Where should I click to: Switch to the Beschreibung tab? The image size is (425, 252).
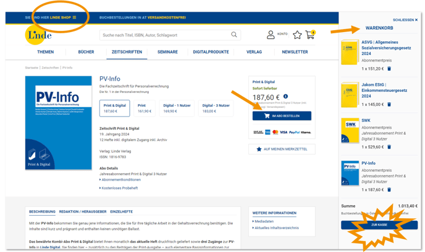[42, 211]
